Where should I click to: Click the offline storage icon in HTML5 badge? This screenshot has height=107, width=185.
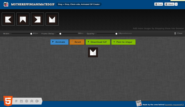tap(37, 101)
